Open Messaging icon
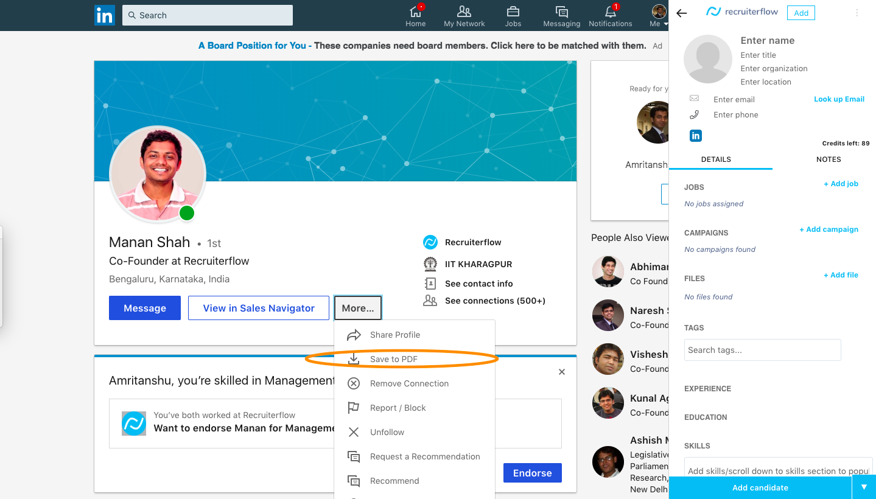This screenshot has width=876, height=499. [x=561, y=12]
